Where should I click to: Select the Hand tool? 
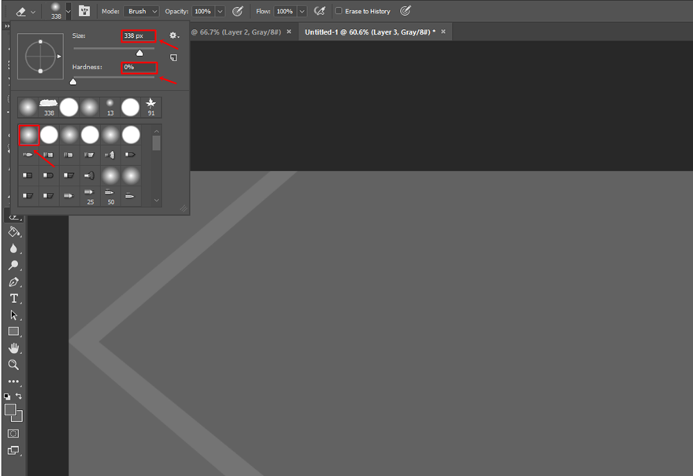(x=13, y=348)
